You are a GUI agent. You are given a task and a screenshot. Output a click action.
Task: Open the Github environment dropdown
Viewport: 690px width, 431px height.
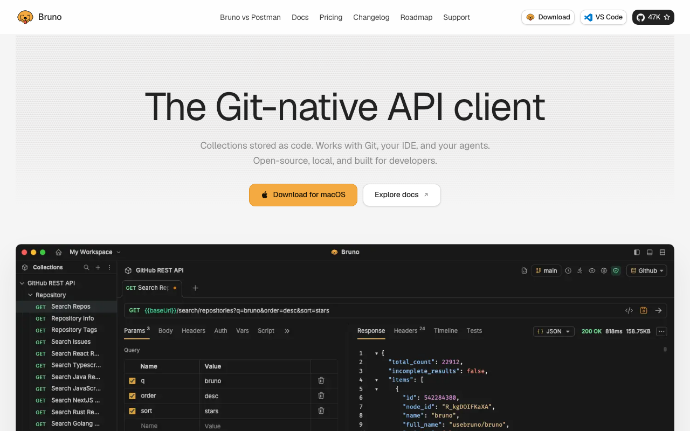[x=647, y=270]
